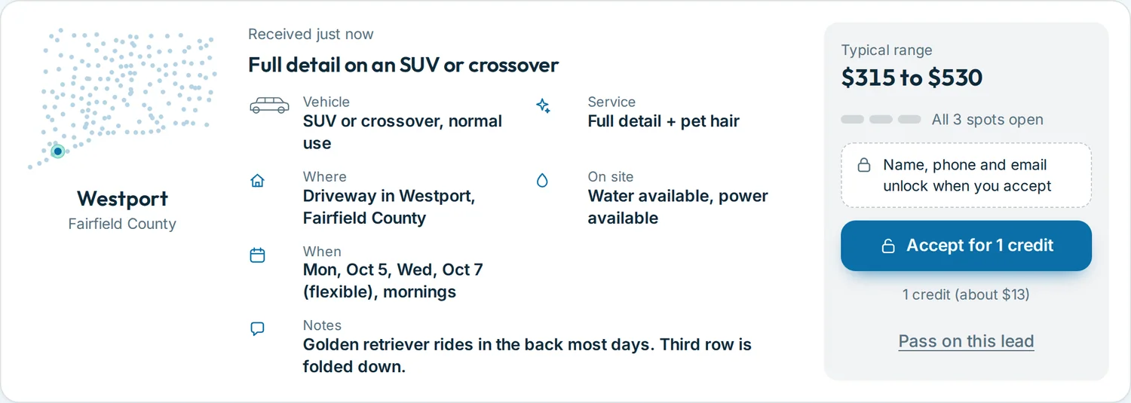Click the Westport town name under map
Screen dimensions: 1131x403
point(122,199)
